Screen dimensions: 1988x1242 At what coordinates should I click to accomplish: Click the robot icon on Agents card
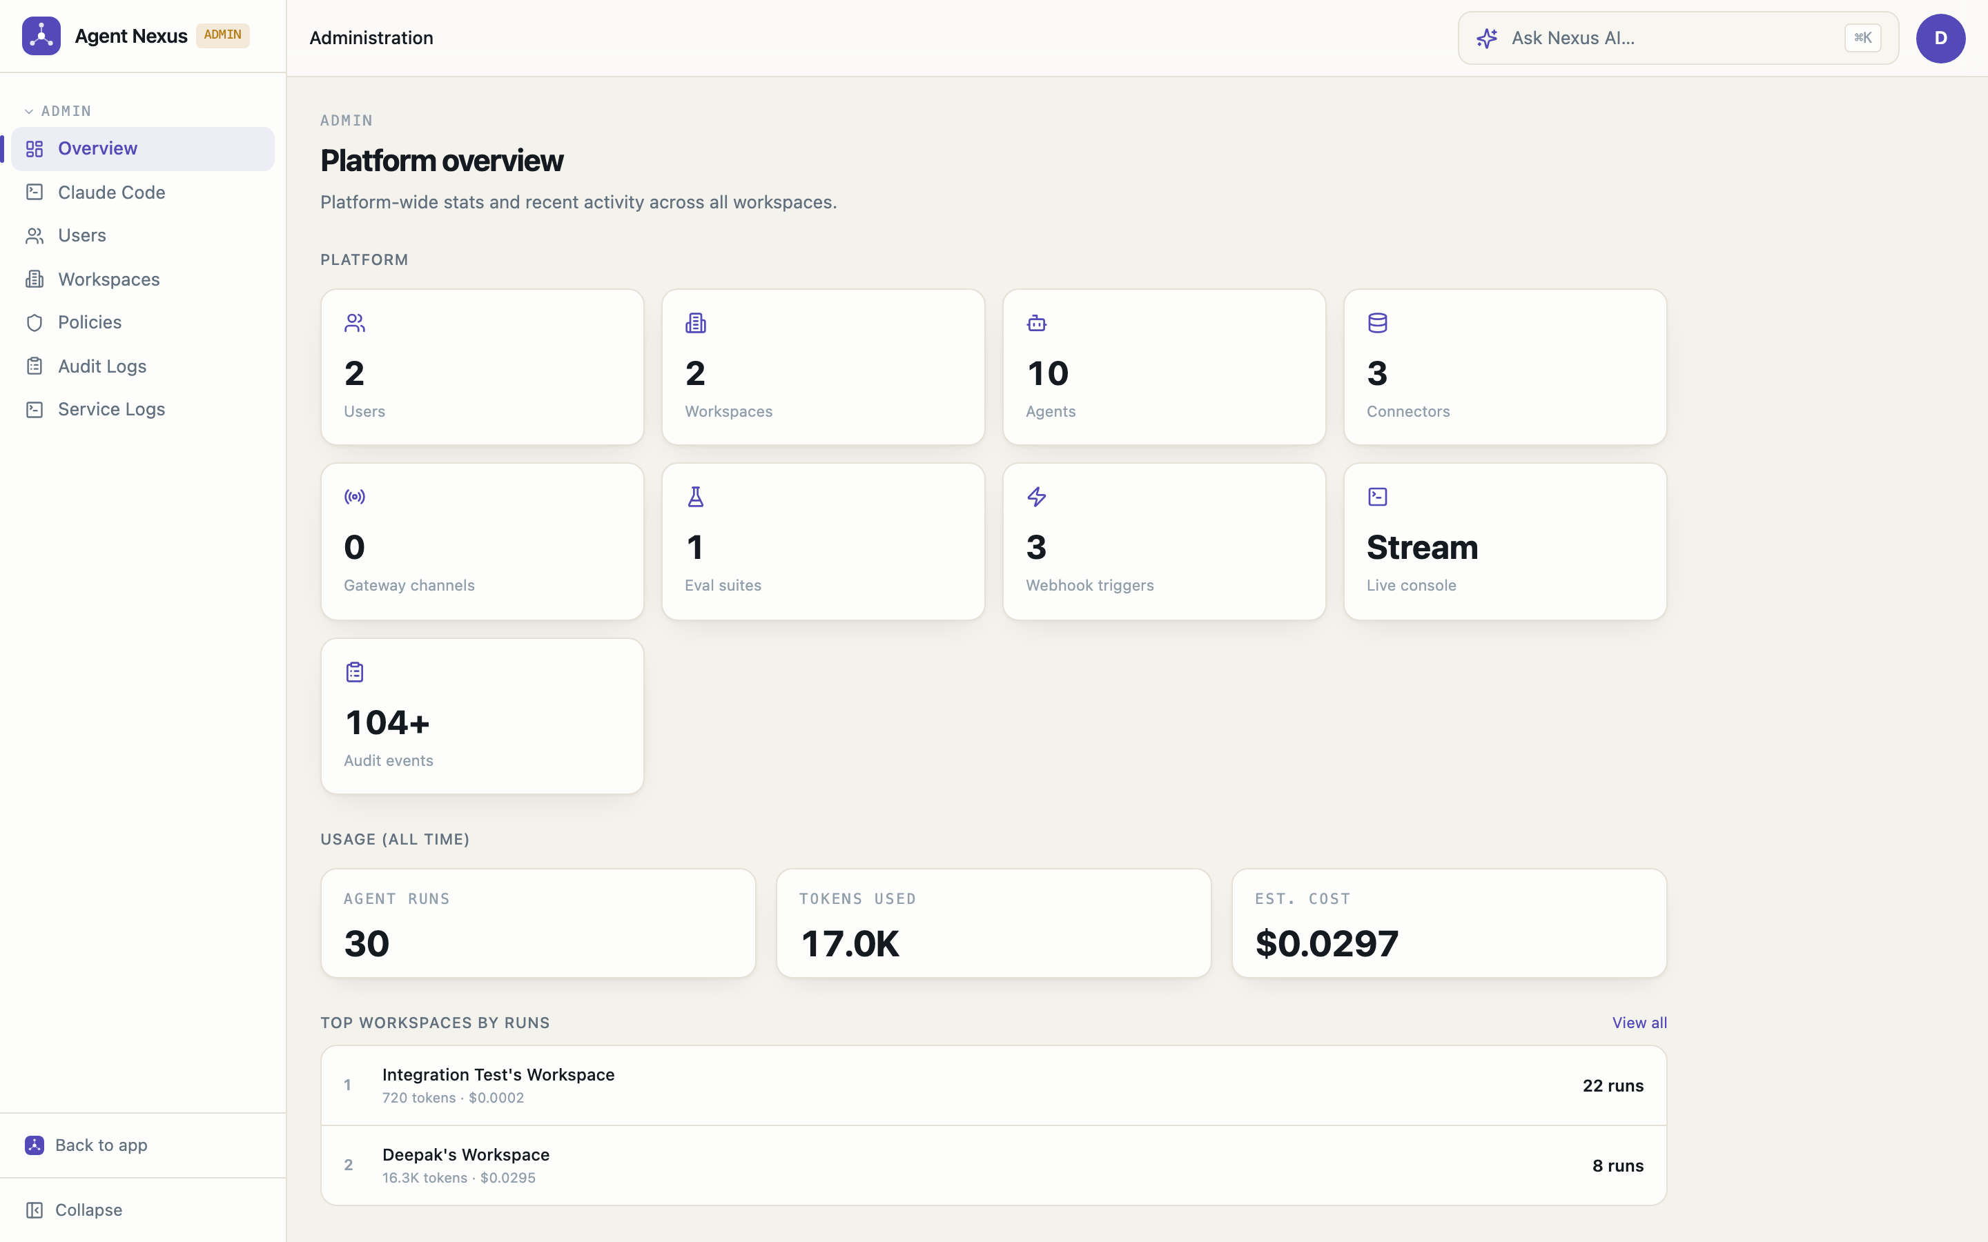[1037, 323]
